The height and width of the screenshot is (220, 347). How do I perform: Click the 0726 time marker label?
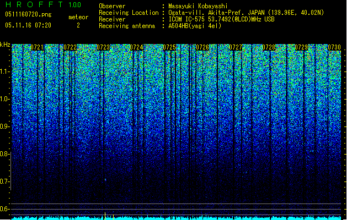(202, 47)
